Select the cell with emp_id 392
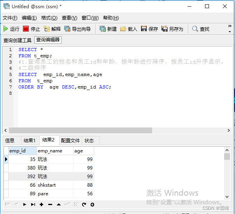The image size is (235, 214). (x=23, y=176)
